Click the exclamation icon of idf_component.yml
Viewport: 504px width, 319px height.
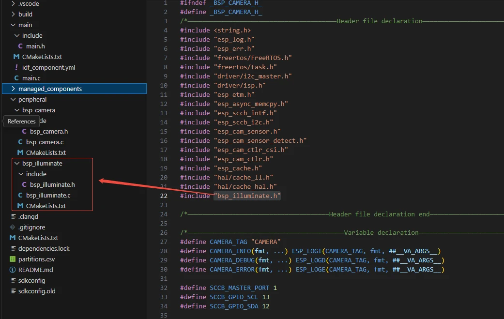(x=16, y=67)
